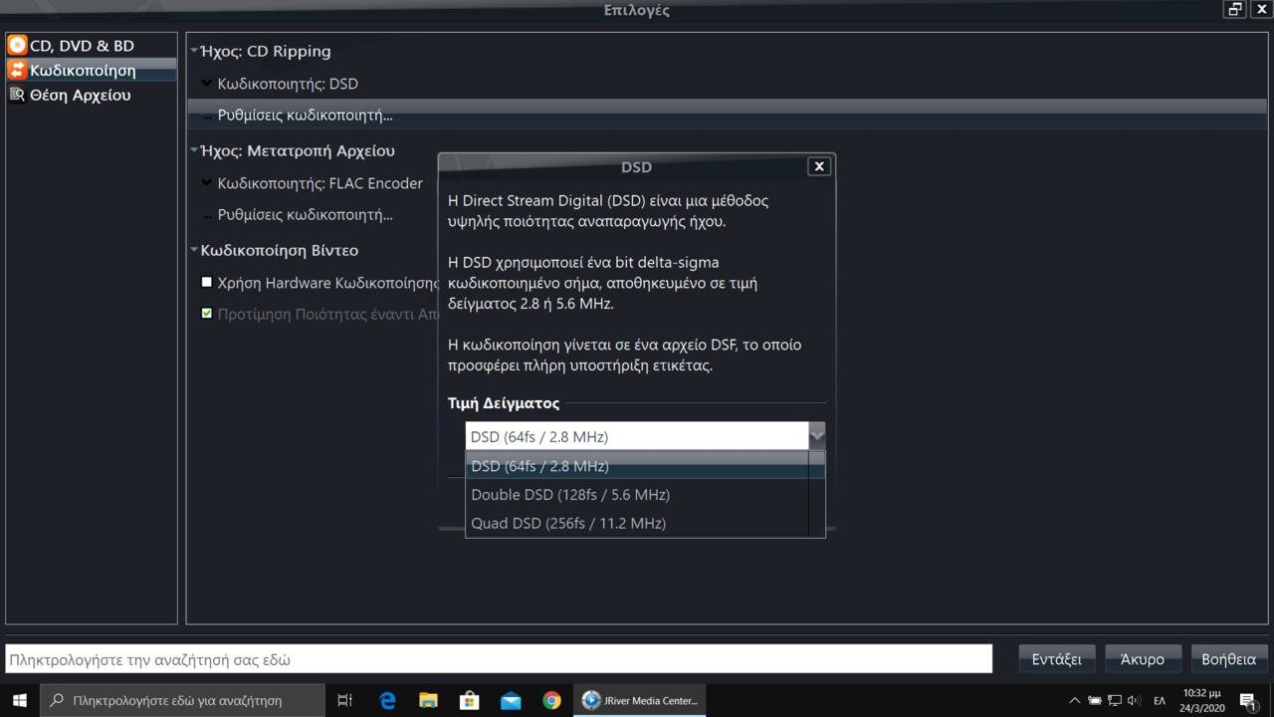
Task: Collapse the Ήχος: CD Ripping section
Action: pyautogui.click(x=195, y=51)
